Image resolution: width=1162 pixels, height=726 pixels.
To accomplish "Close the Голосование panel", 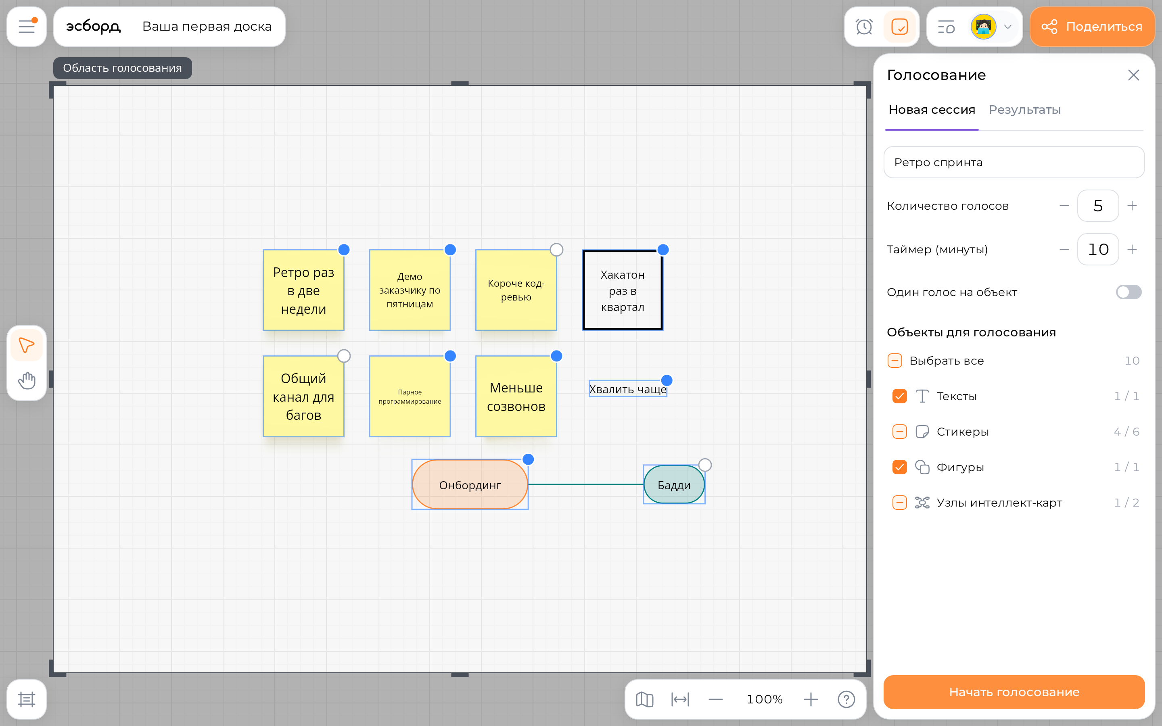I will [1133, 75].
